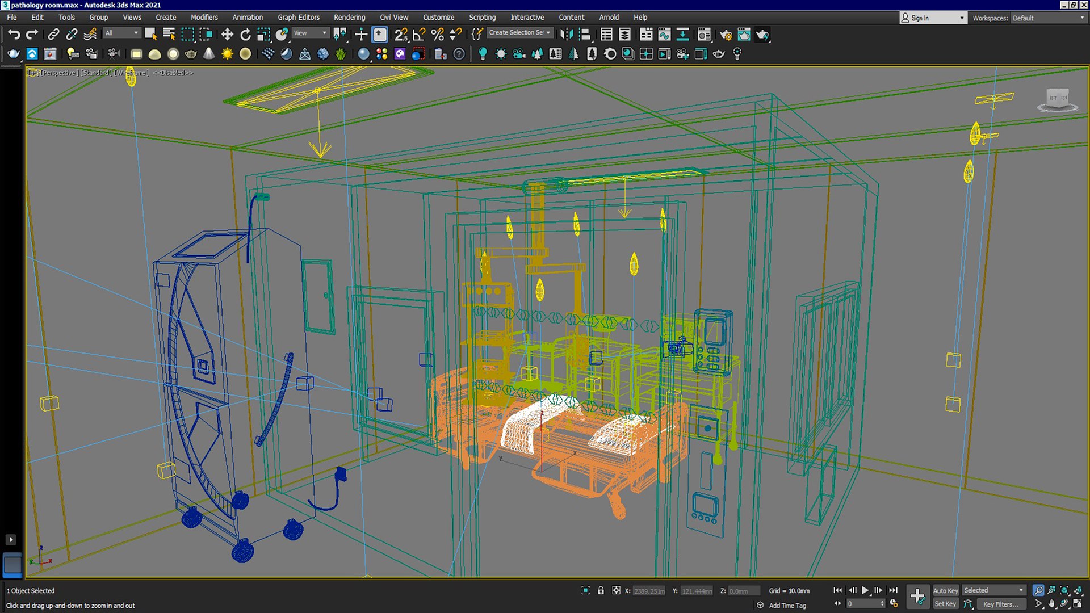Click the help question mark icon
This screenshot has height=613, width=1090.
459,54
